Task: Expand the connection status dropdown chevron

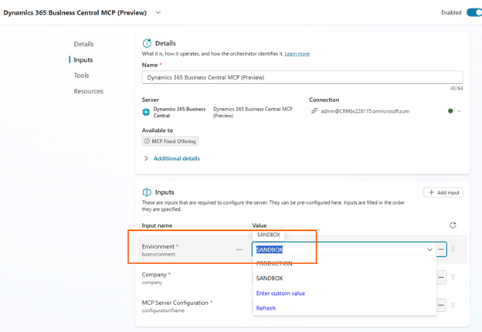Action: [460, 111]
